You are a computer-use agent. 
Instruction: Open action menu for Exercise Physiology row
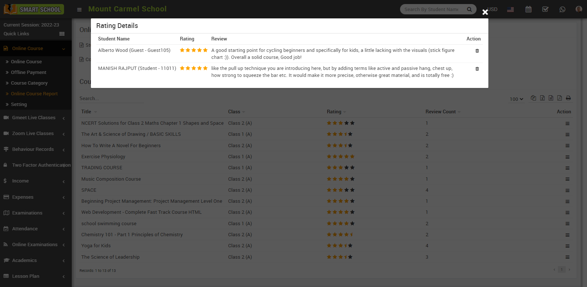[x=567, y=157]
